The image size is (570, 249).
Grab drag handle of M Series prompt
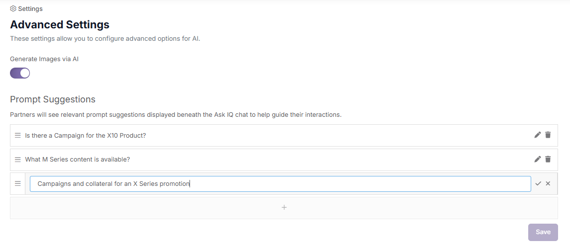click(x=17, y=160)
